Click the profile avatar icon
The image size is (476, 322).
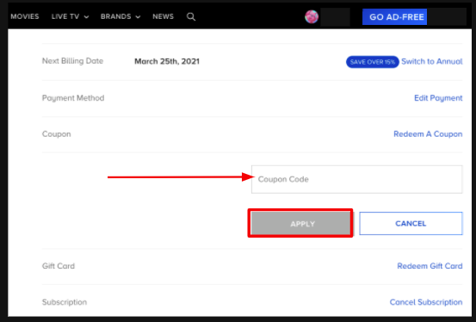[x=312, y=16]
